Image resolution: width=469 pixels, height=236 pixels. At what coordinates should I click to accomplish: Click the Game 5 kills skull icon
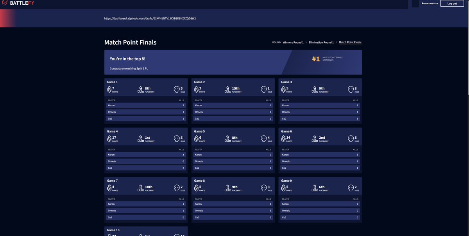coord(264,139)
